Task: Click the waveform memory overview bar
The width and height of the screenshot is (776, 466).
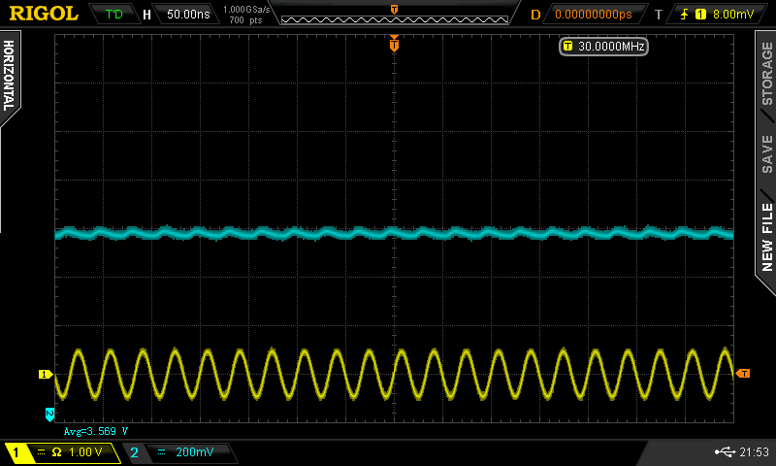Action: [395, 19]
